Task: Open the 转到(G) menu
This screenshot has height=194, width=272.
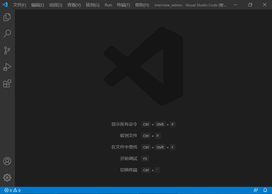Action: [93, 5]
